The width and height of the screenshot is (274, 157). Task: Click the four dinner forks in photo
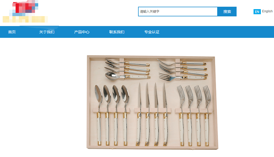pyautogui.click(x=194, y=115)
